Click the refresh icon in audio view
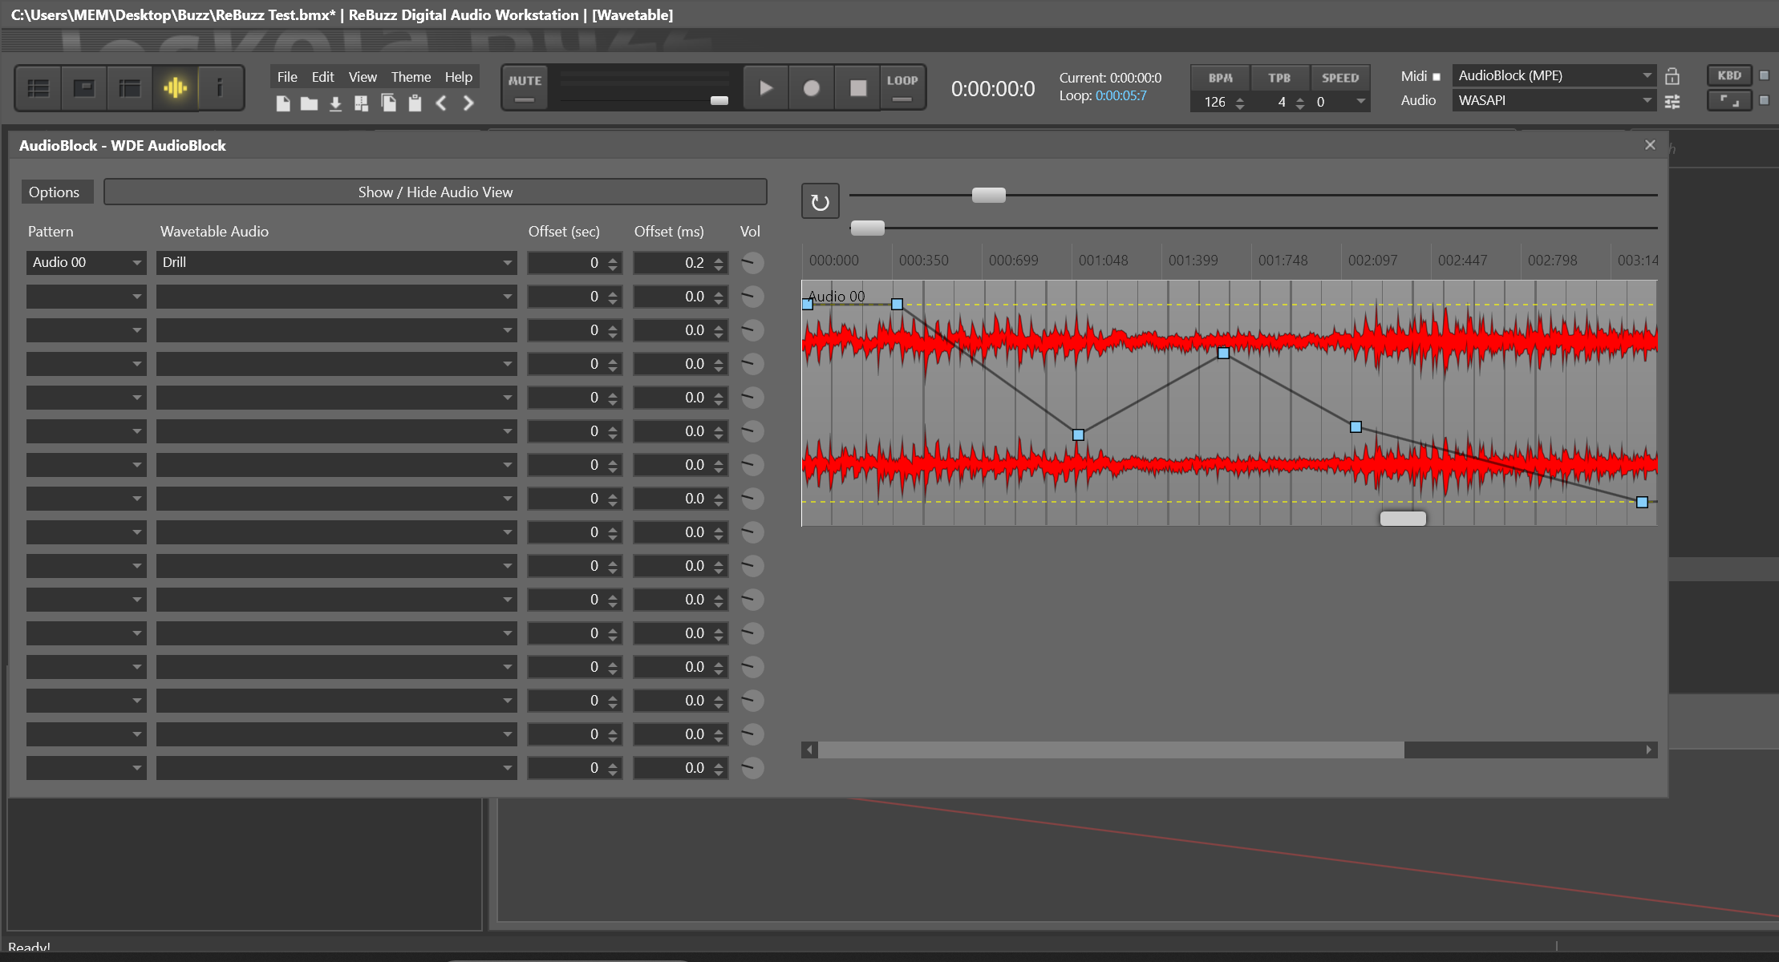The height and width of the screenshot is (962, 1779). [821, 201]
